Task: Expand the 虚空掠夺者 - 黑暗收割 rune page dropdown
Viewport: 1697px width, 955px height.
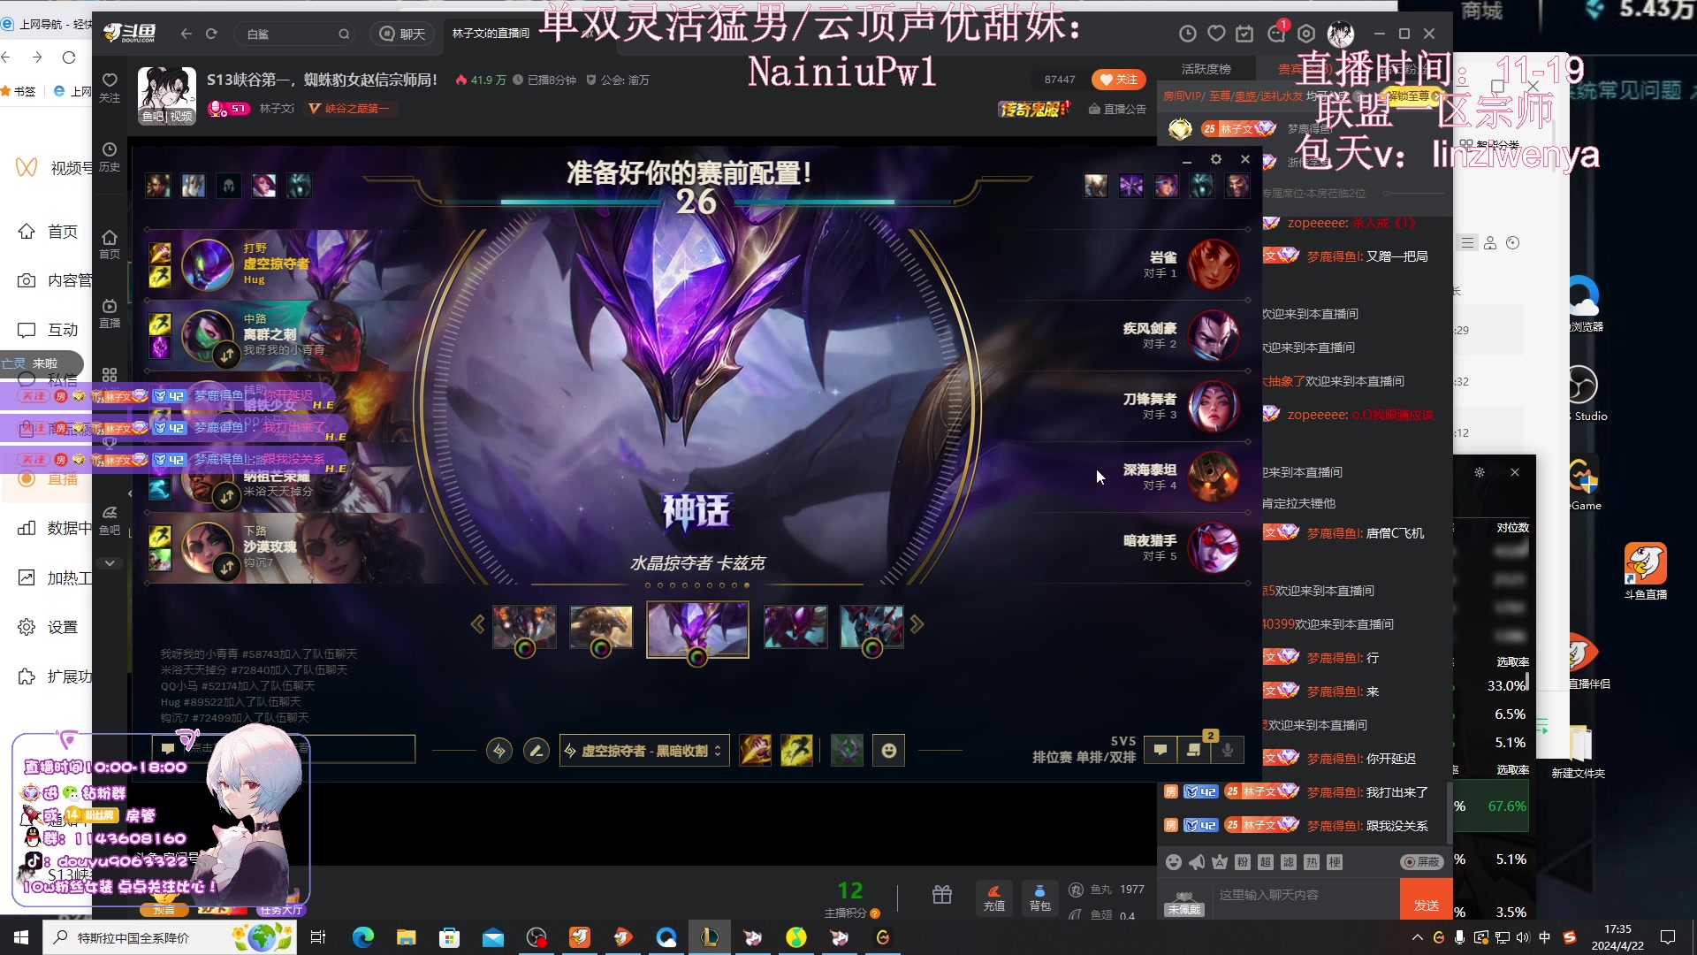Action: (x=644, y=751)
